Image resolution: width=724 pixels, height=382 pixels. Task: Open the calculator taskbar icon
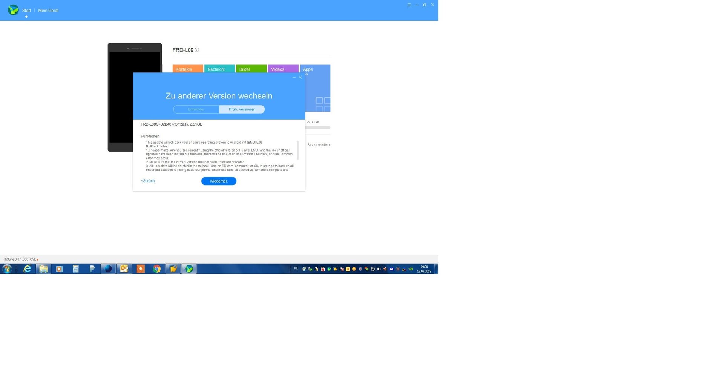75,269
